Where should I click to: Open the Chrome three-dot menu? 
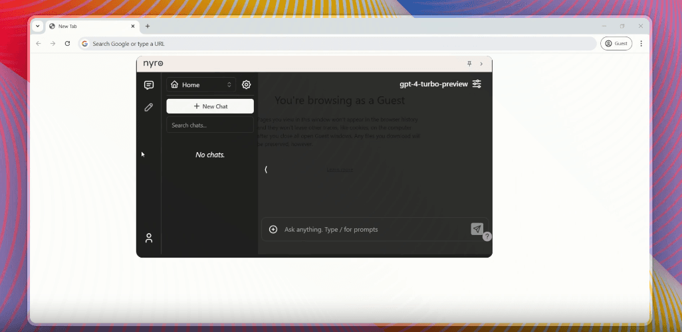tap(641, 43)
